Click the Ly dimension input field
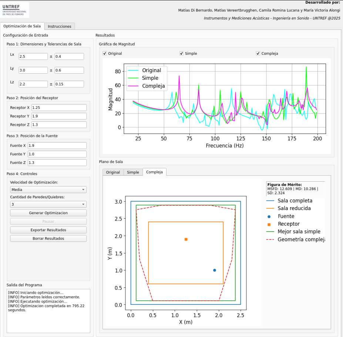 tap(33, 70)
